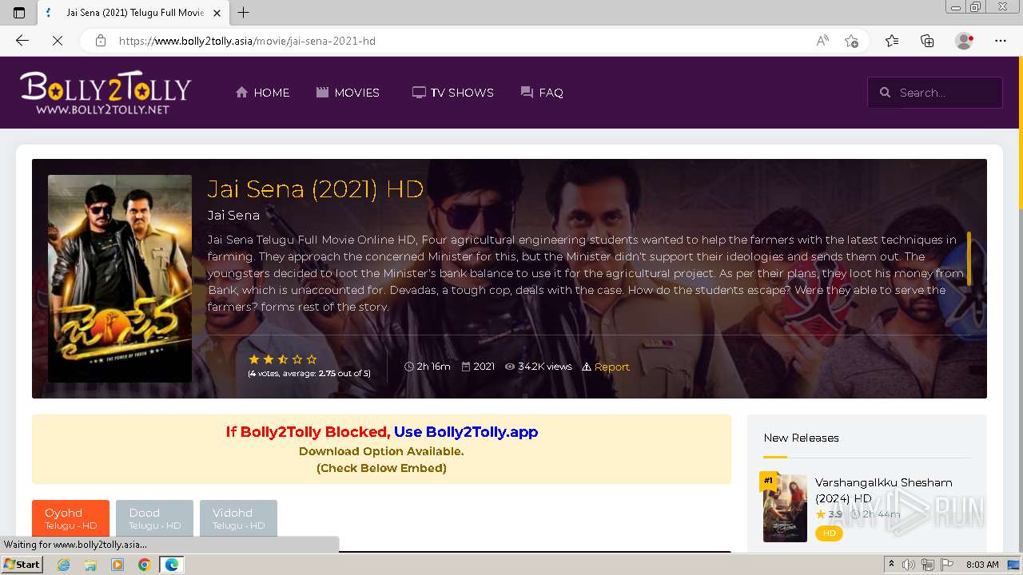
Task: Select the Oyohd Telugu-HD server
Action: 70,518
